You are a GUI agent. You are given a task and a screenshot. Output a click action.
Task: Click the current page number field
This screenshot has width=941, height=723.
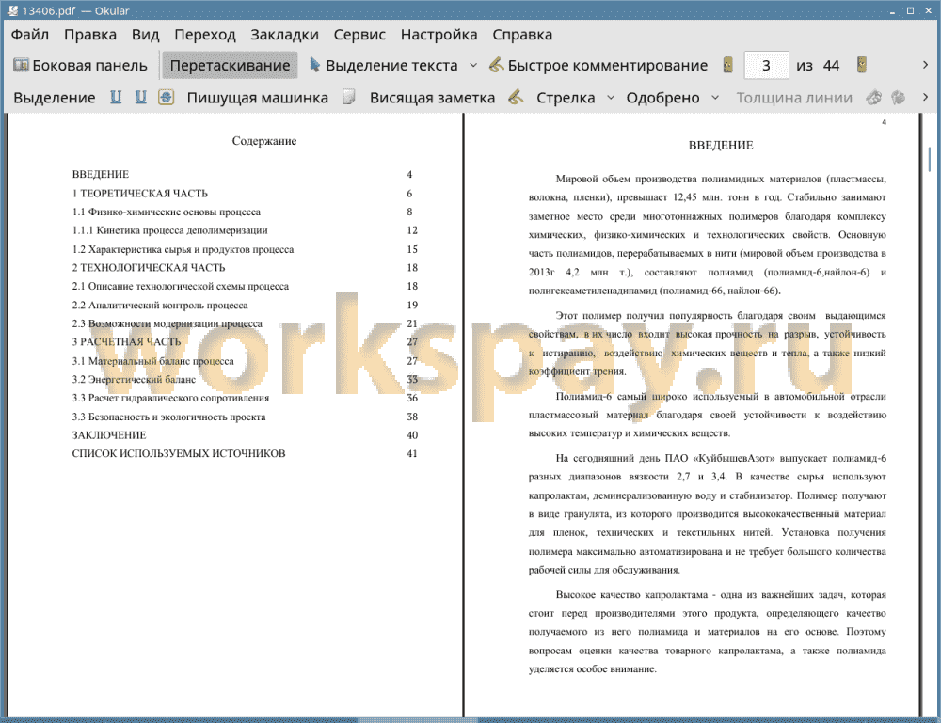coord(766,66)
